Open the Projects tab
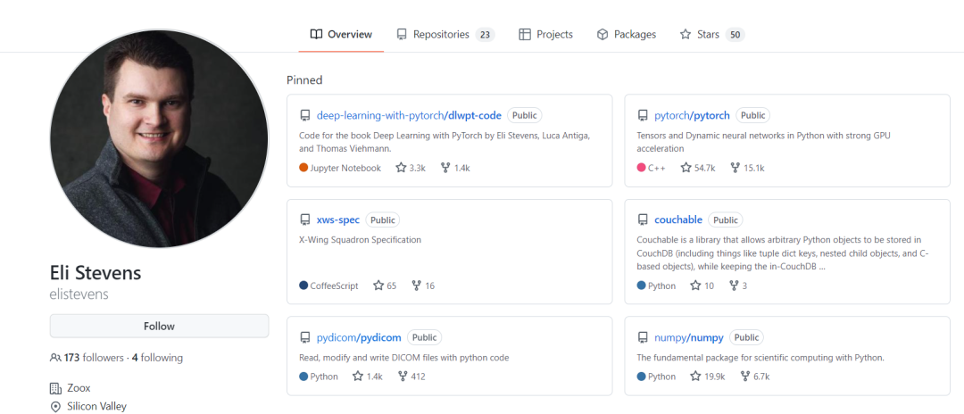964x414 pixels. [545, 35]
